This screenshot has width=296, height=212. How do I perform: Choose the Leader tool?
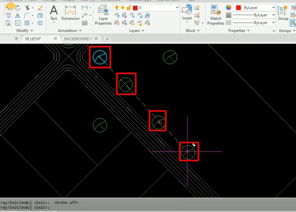tap(85, 15)
